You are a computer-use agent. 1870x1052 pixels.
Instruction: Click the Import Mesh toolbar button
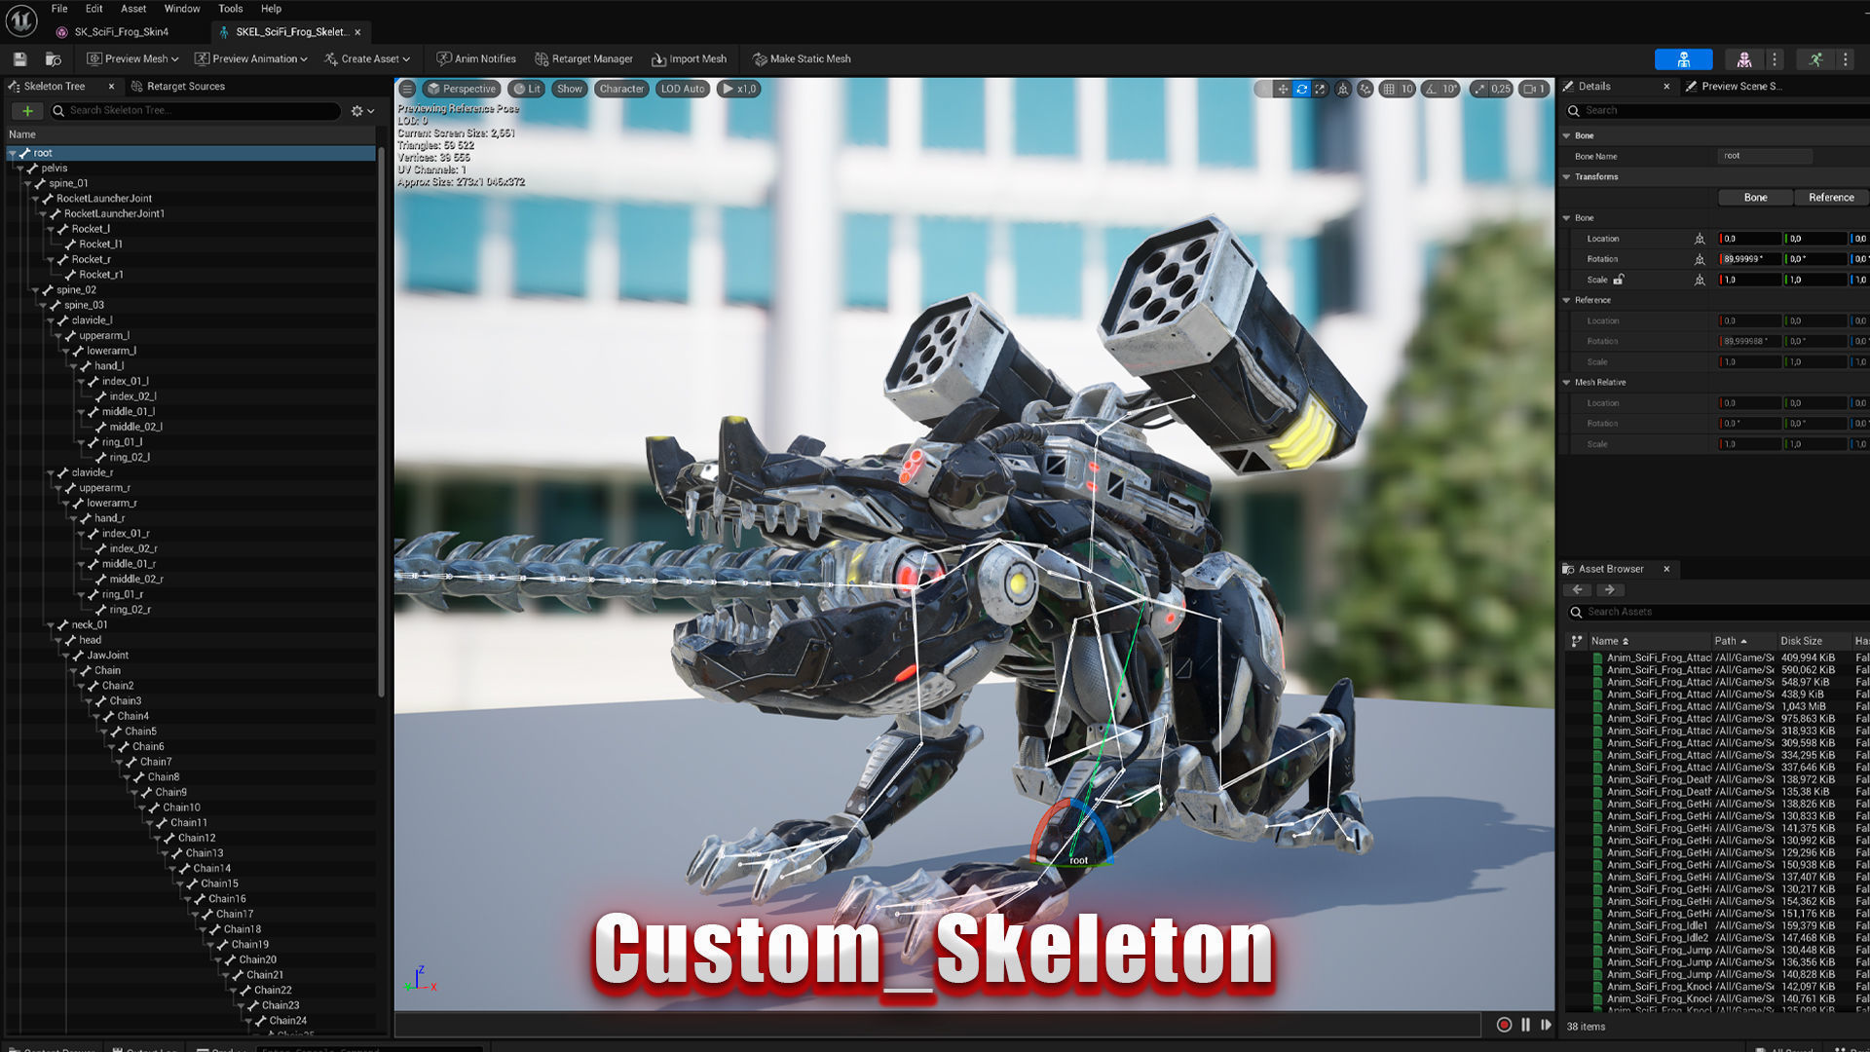689,58
